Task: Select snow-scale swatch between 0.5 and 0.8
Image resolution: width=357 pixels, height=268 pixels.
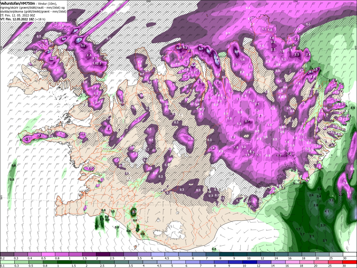Action: (48, 254)
